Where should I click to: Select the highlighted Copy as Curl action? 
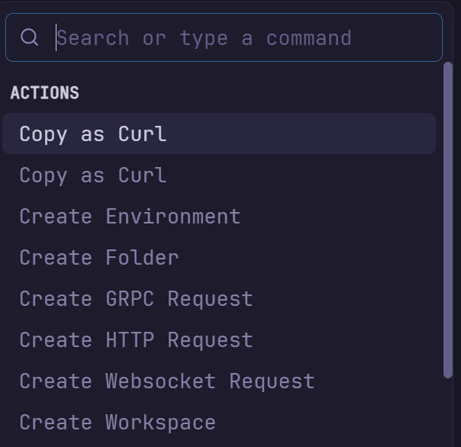tap(218, 134)
